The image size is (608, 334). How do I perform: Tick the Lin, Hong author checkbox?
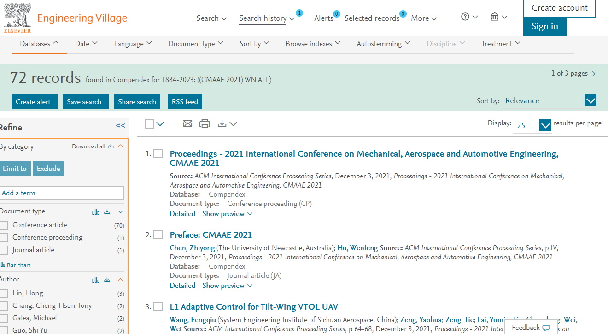point(4,293)
